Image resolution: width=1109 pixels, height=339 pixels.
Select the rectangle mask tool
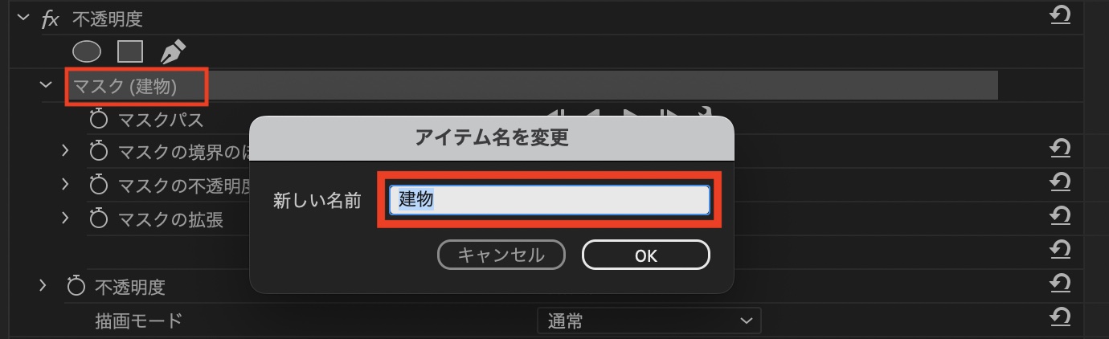point(130,52)
